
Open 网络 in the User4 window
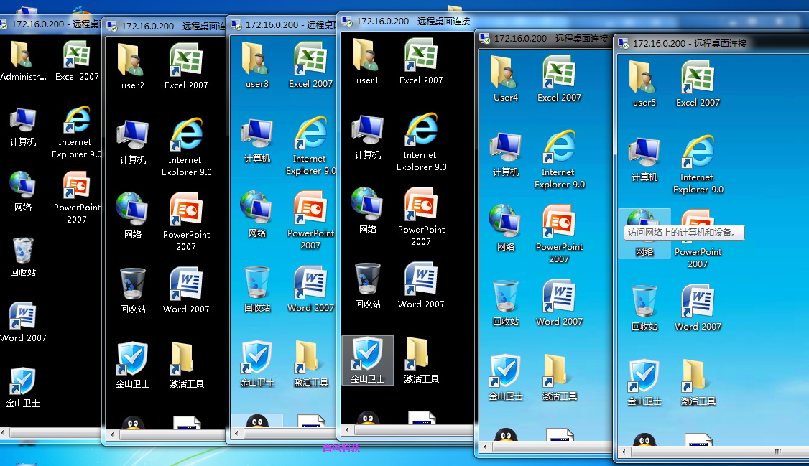point(506,228)
